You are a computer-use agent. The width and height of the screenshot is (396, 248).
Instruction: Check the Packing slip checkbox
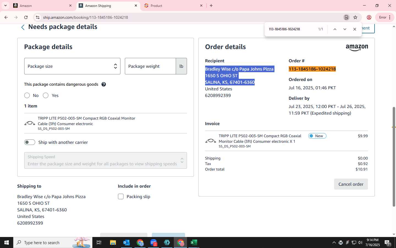121,196
